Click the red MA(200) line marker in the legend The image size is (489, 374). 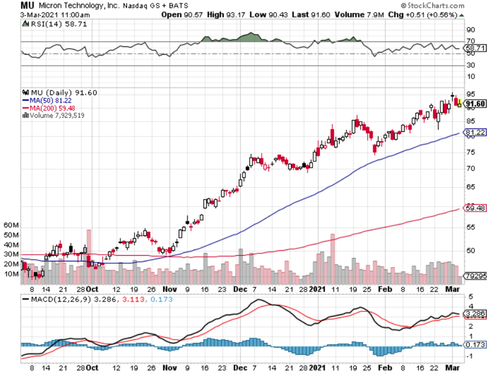tap(26, 108)
